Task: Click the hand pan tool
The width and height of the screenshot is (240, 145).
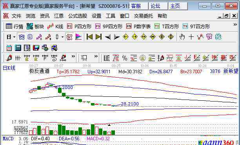Action: point(182,37)
